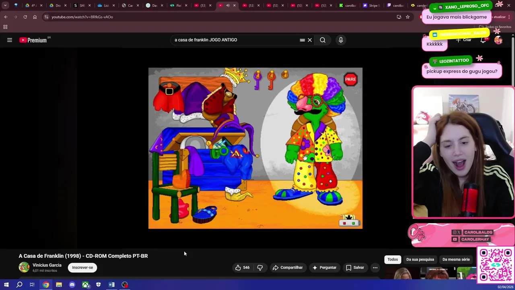Like the video with thumbs up
This screenshot has height=290, width=515.
pyautogui.click(x=242, y=267)
